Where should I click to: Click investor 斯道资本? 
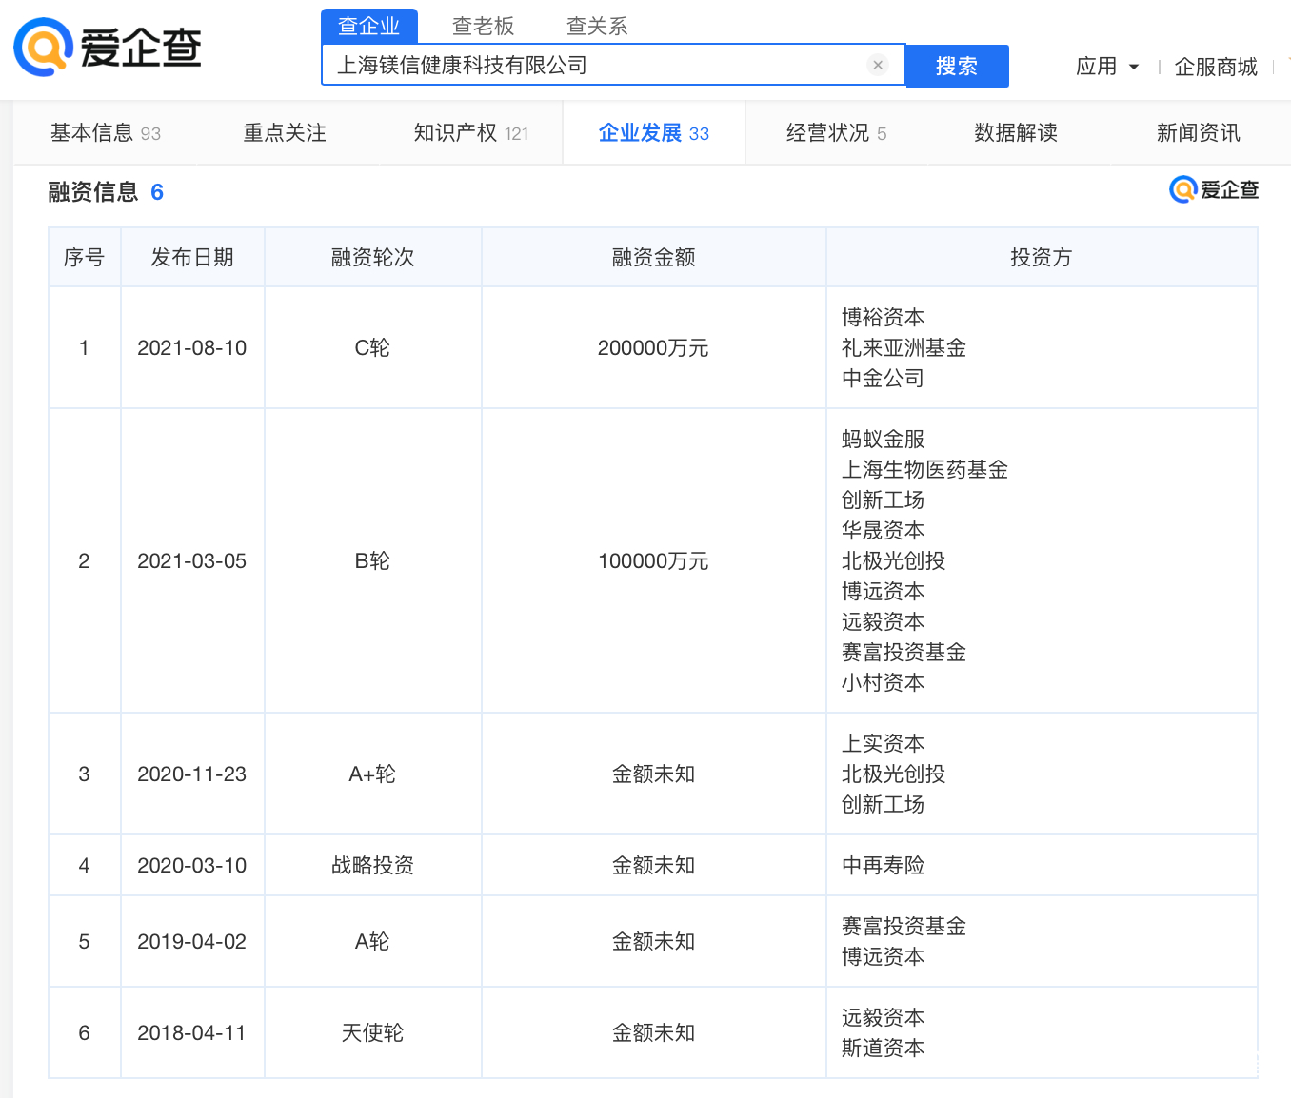click(x=883, y=1049)
